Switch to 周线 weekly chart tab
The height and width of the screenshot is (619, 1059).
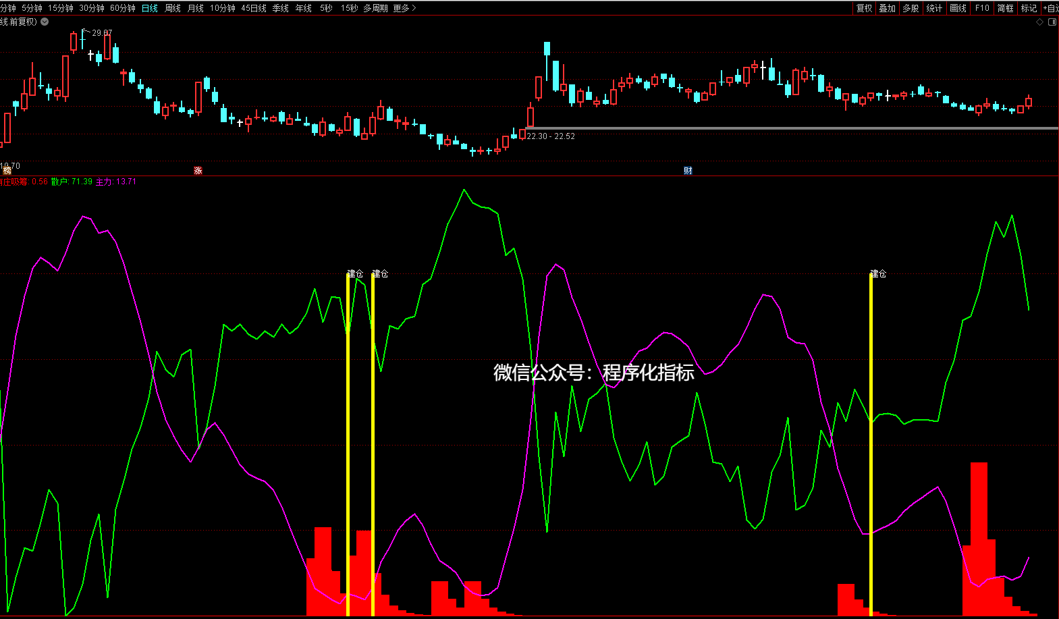[x=173, y=8]
